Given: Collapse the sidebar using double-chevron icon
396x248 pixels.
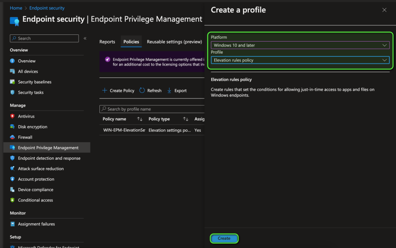Looking at the screenshot, I should pos(85,38).
